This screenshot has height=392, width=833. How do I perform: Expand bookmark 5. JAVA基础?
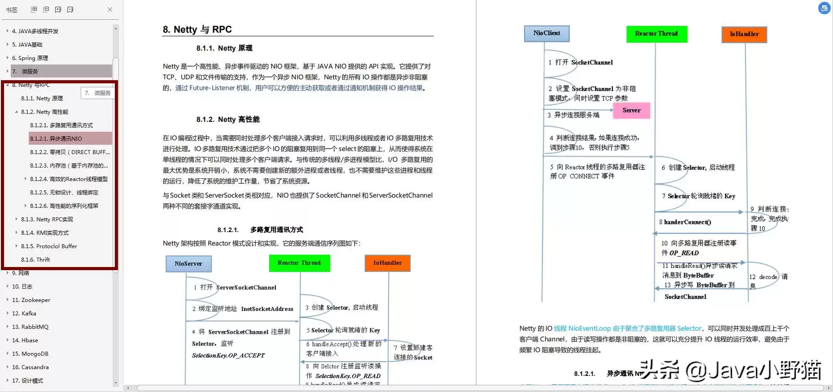[7, 44]
